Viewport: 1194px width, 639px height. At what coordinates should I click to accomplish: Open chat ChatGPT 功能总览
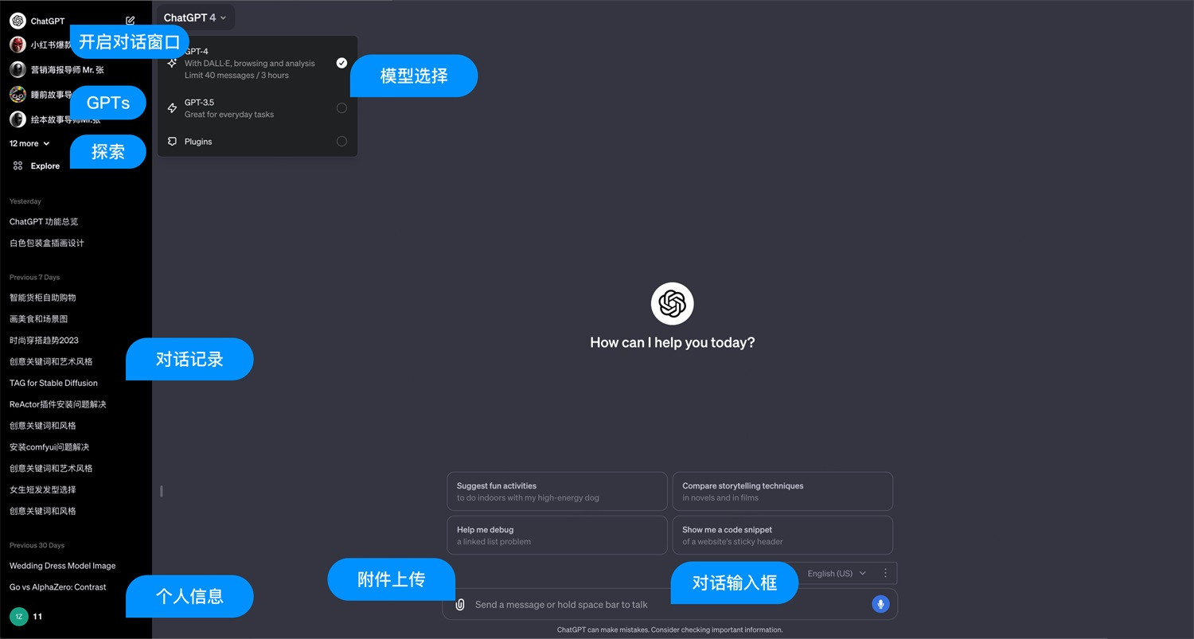click(44, 222)
